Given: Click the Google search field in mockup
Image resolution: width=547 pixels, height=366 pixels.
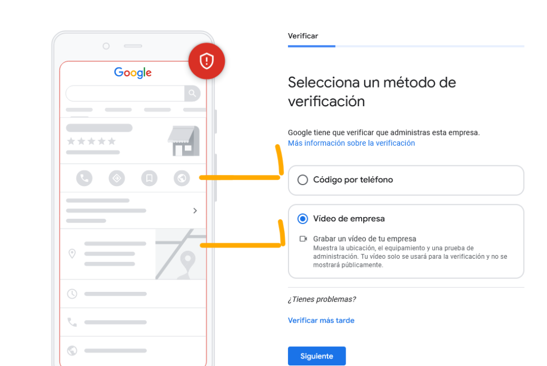Looking at the screenshot, I should (125, 94).
